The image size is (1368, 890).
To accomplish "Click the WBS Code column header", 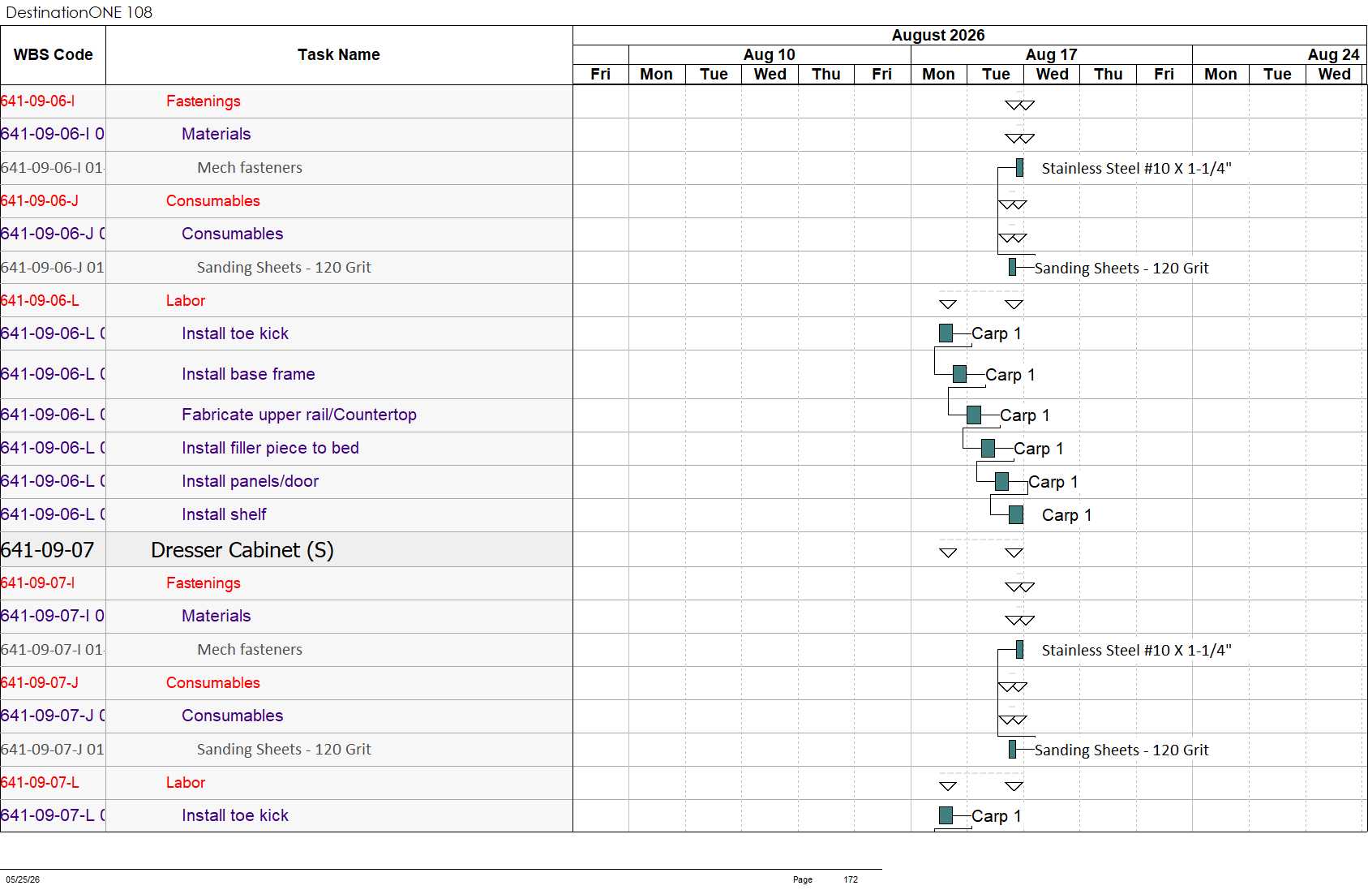I will pos(53,55).
